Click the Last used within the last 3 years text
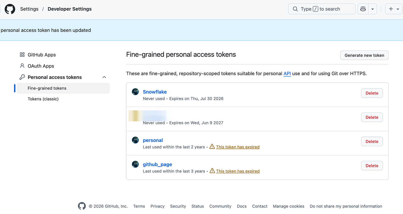The image size is (403, 214). 174,171
